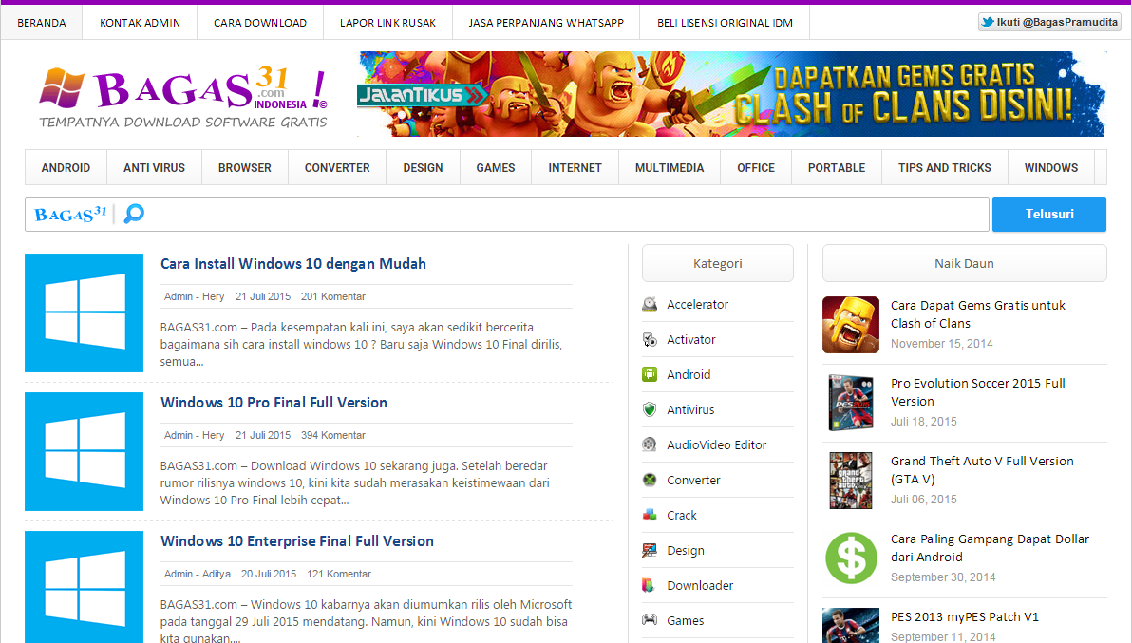Click the 121 Komentar link

coord(339,574)
